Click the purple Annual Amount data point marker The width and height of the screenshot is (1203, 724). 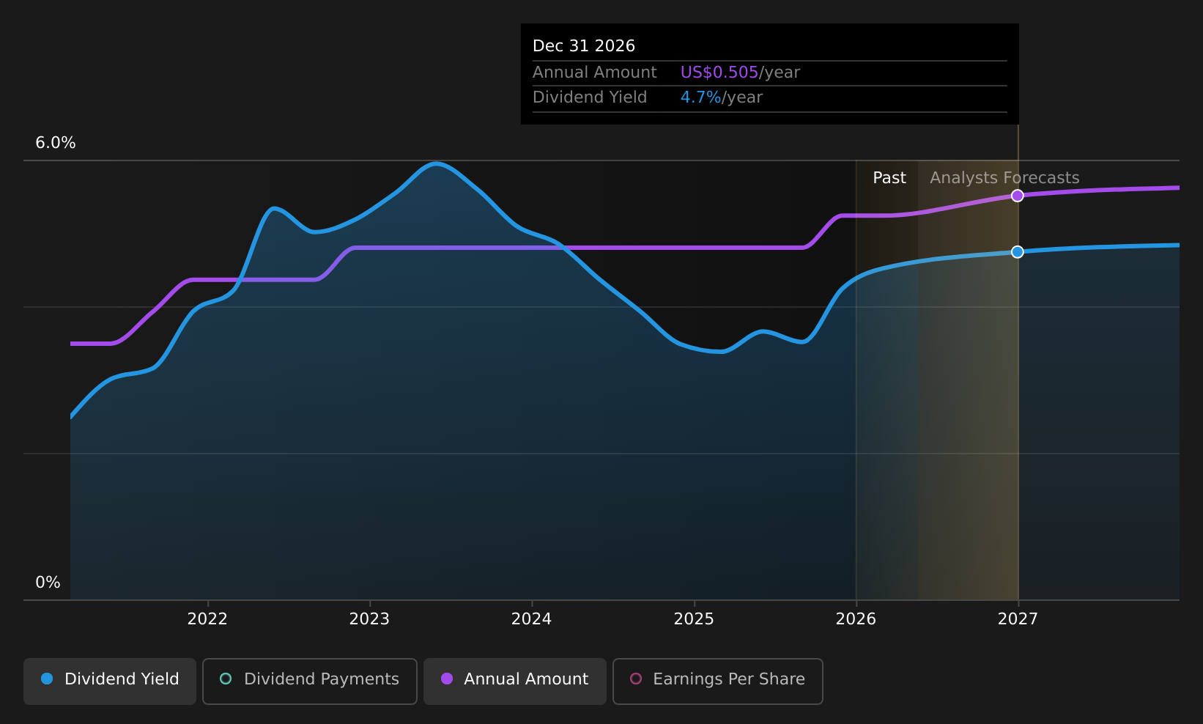tap(1017, 196)
